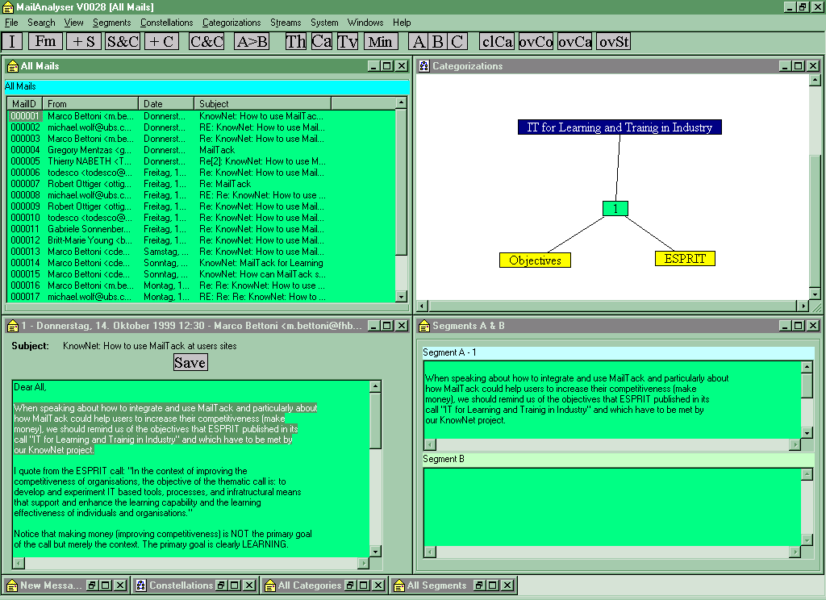Viewport: 826px width, 600px height.
Task: Restore the minimized All Segments window
Action: (478, 585)
